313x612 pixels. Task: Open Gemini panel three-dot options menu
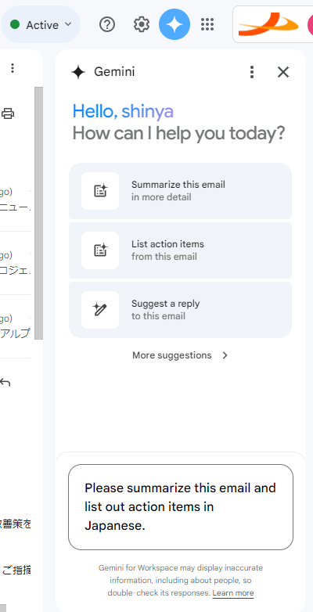coord(252,72)
